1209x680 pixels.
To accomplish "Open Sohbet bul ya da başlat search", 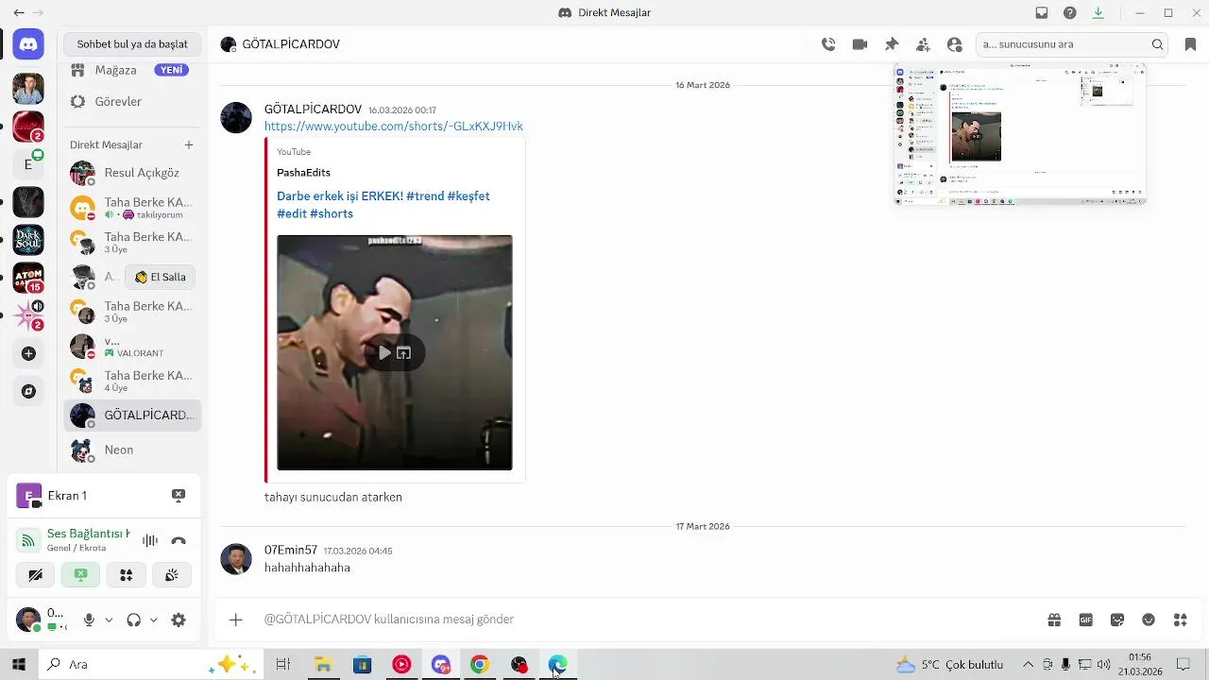I will (x=132, y=44).
